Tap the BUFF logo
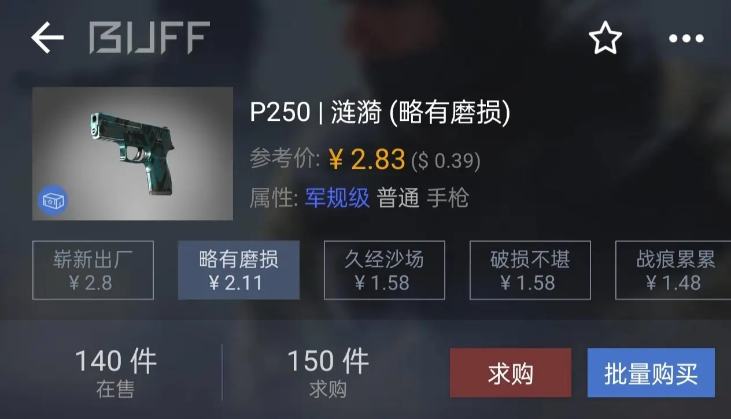The image size is (731, 419). tap(149, 38)
